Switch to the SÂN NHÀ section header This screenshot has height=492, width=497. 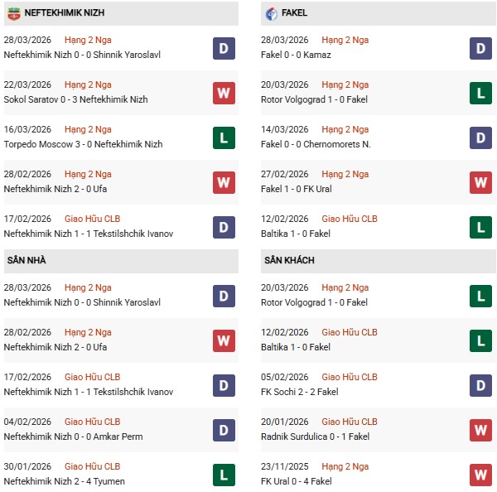(27, 260)
